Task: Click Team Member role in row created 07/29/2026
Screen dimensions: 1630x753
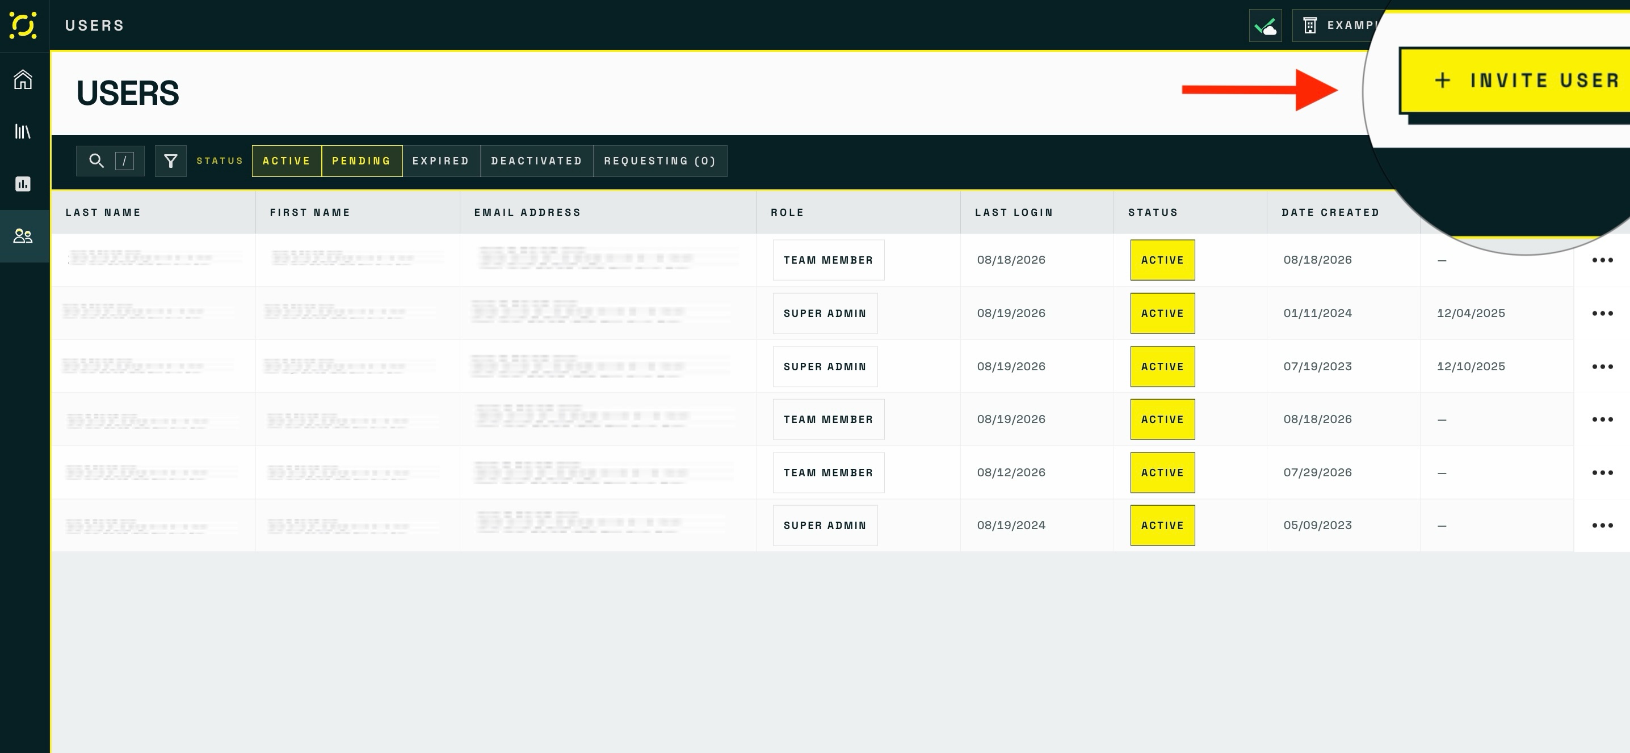Action: pos(828,473)
